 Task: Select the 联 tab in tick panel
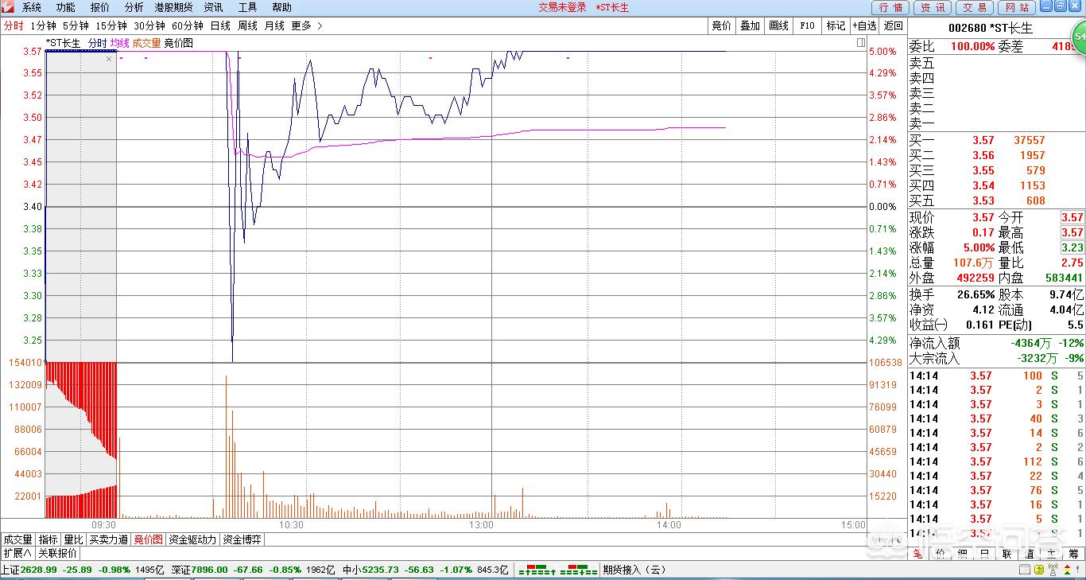click(x=1006, y=554)
